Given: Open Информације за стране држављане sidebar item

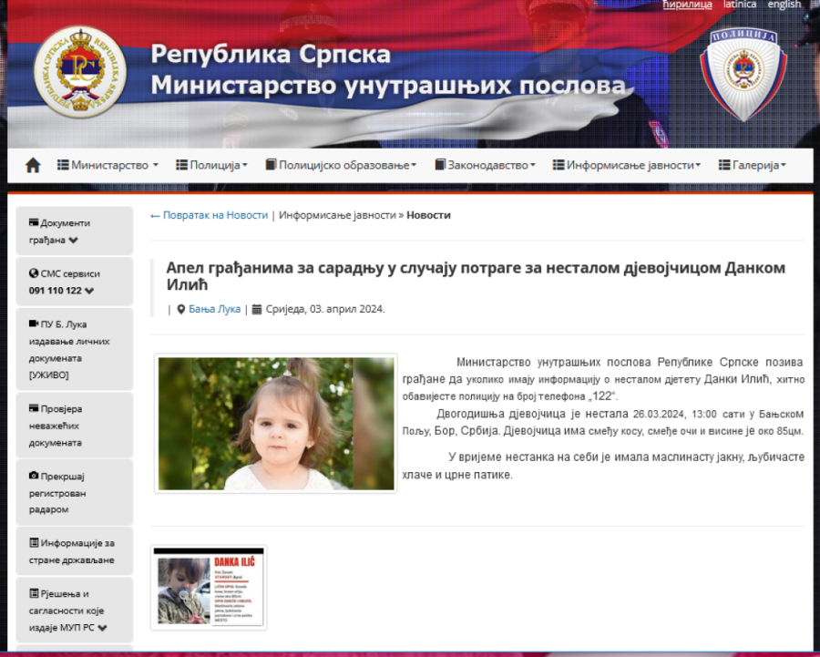Looking at the screenshot, I should (x=74, y=551).
